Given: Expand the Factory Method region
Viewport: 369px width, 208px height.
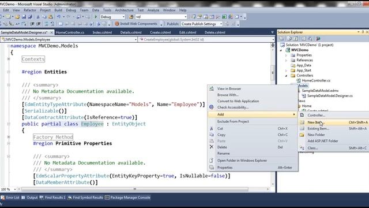Looking at the screenshot, I should pyautogui.click(x=9, y=137).
